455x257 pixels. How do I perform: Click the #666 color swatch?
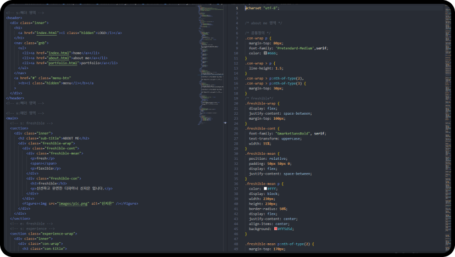tap(265, 53)
